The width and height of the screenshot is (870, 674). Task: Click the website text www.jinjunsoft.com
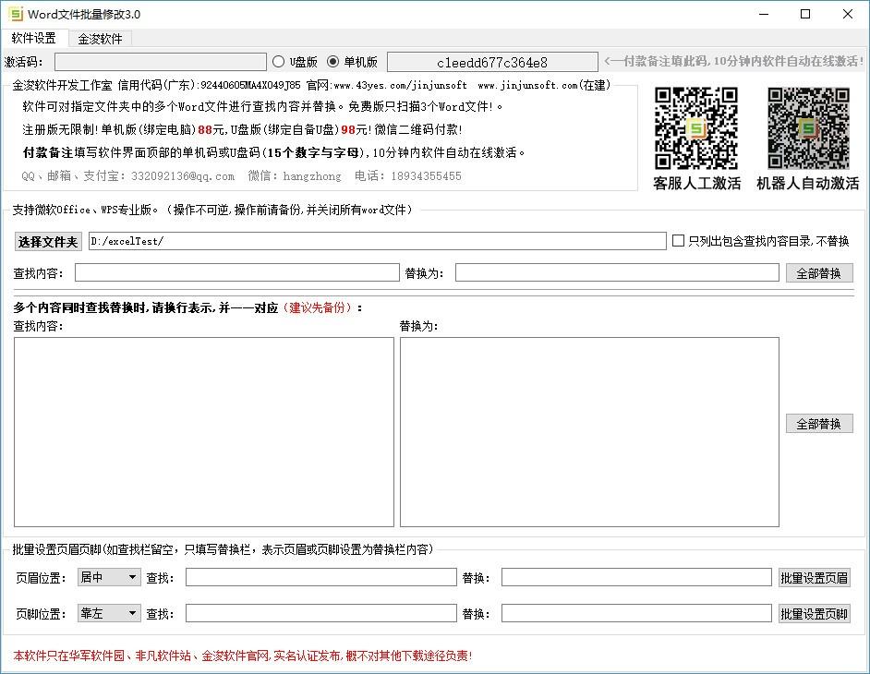[527, 85]
